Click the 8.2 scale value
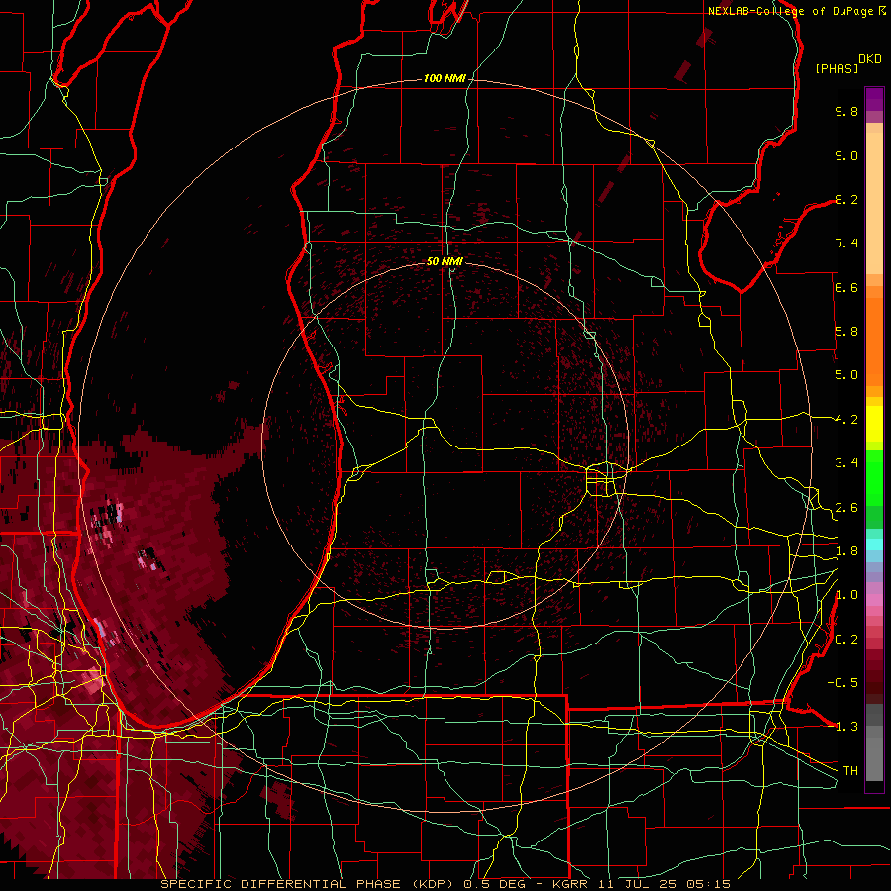Screen dimensions: 891x891 [x=846, y=199]
